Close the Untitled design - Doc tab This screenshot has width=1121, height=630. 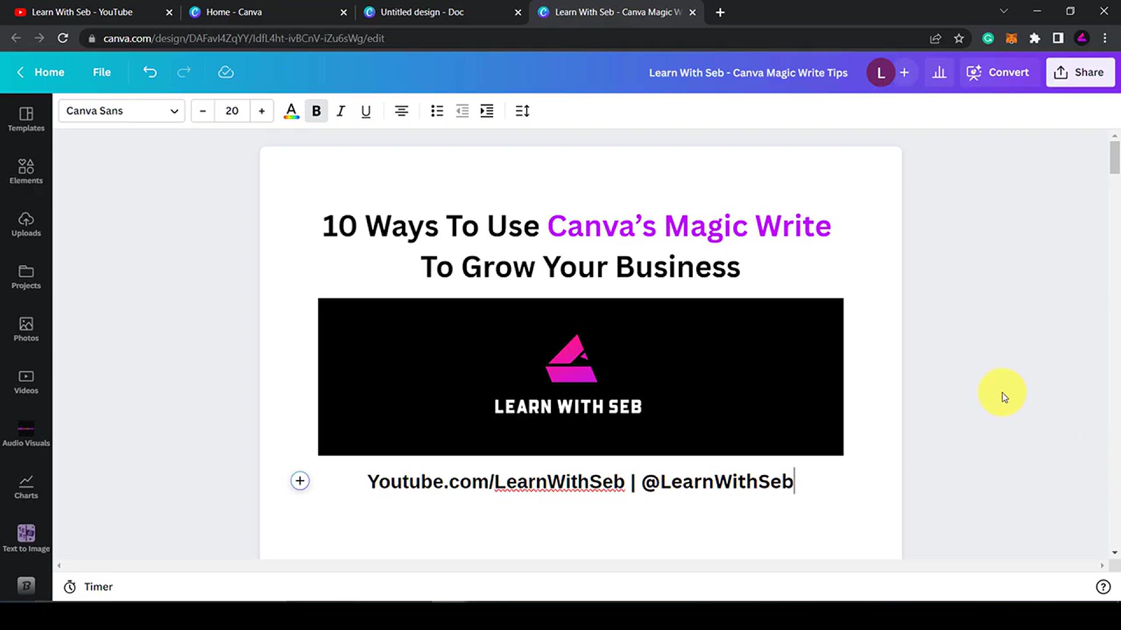[518, 12]
